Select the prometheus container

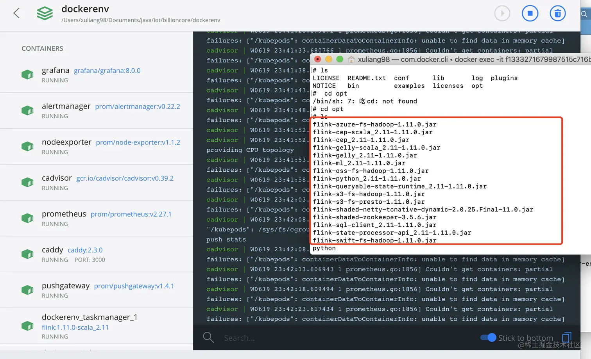(x=97, y=218)
